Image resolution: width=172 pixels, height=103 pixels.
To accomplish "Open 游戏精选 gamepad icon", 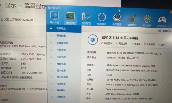I will click(162, 20).
